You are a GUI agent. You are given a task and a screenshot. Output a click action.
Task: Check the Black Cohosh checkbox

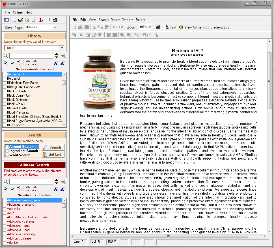point(5,91)
